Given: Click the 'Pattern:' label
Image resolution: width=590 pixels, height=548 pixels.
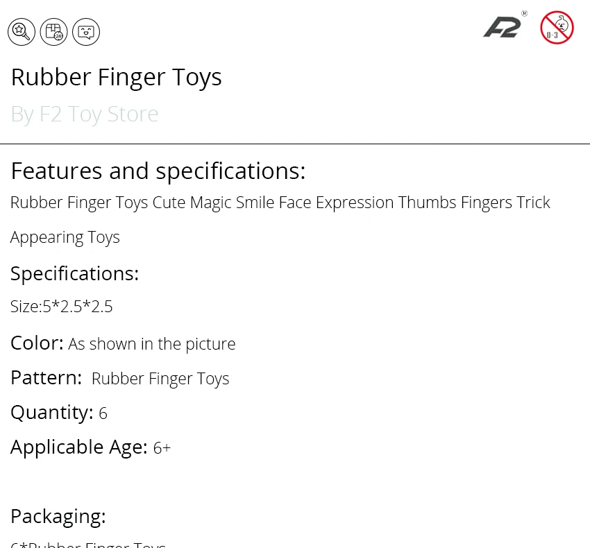Looking at the screenshot, I should tap(46, 377).
